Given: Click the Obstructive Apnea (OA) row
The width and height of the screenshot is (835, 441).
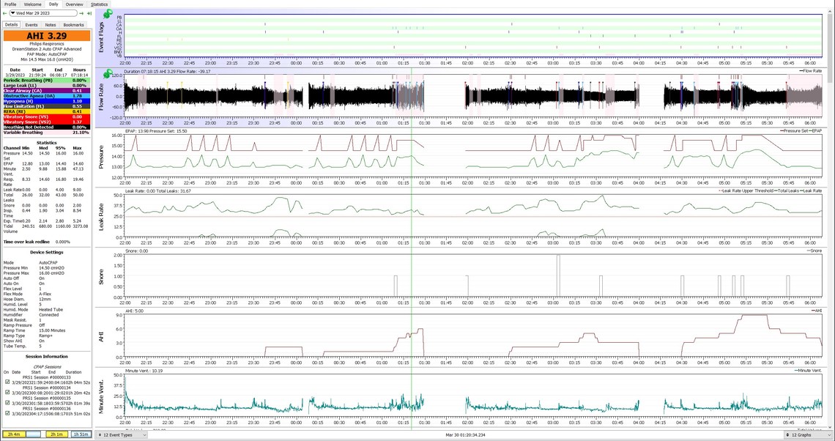Looking at the screenshot, I should pyautogui.click(x=47, y=96).
